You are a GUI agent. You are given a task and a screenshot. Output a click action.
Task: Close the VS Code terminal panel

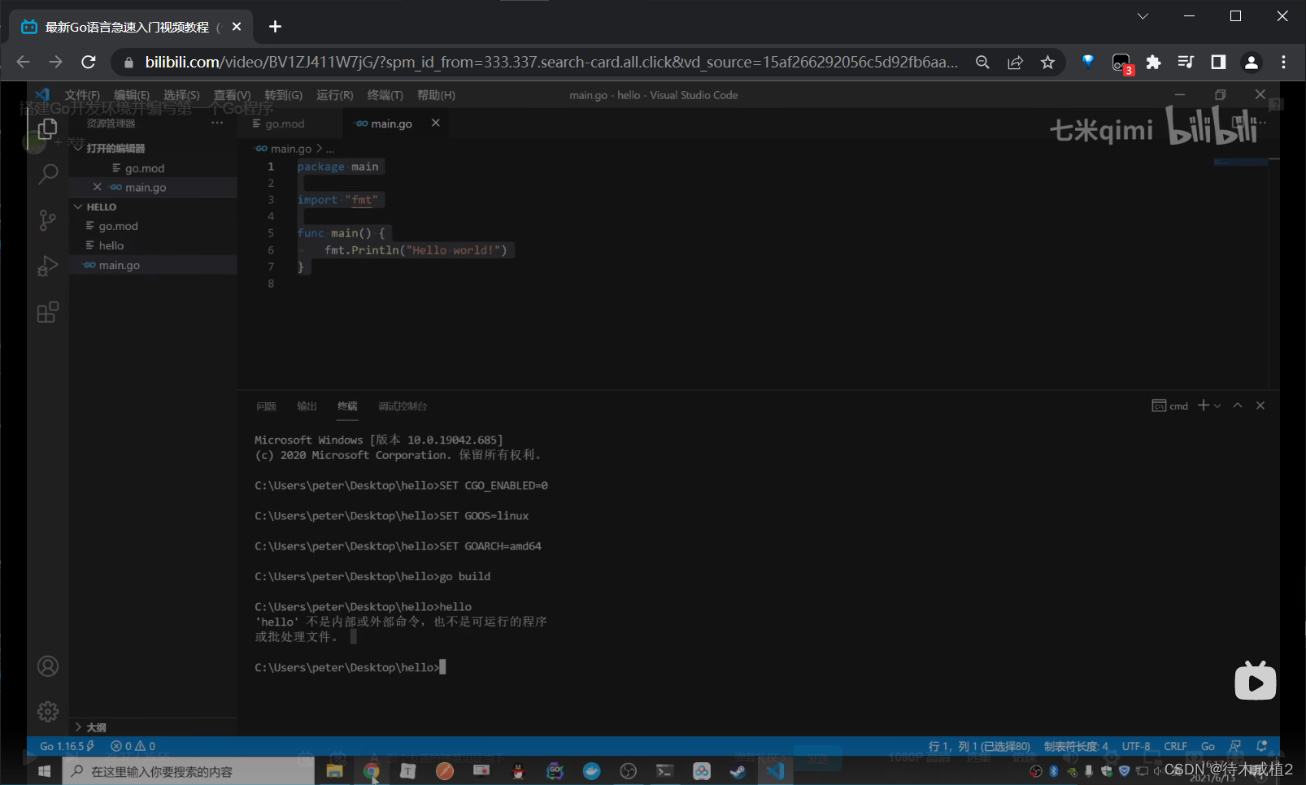[1260, 406]
